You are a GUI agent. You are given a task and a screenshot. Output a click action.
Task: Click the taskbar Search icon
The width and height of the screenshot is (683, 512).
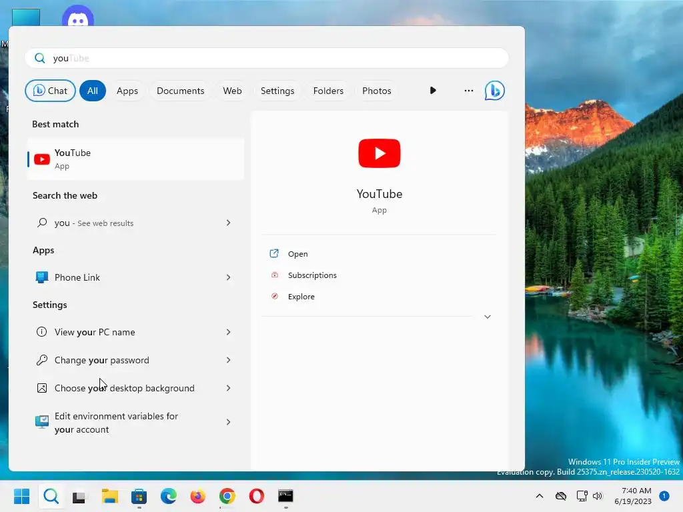pos(51,496)
